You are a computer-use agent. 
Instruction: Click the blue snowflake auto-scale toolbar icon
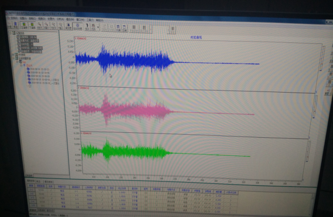[77, 27]
